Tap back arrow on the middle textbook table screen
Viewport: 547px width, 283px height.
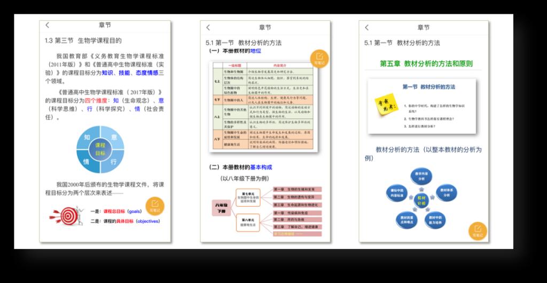(208, 28)
